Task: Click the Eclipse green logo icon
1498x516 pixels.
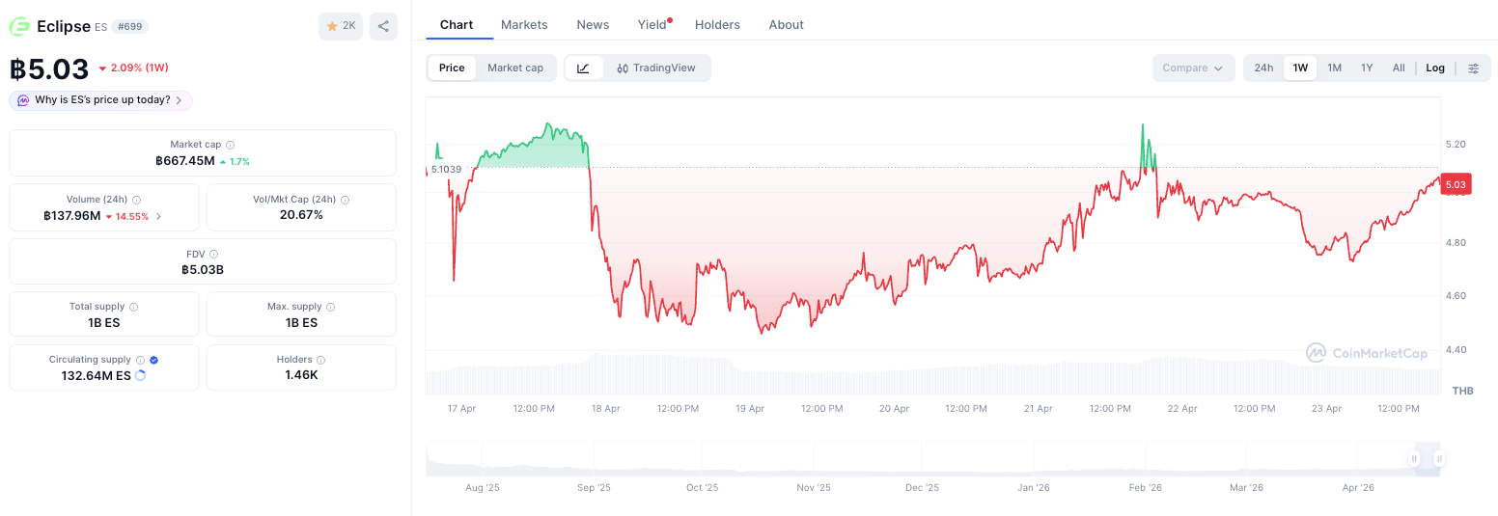Action: pos(20,26)
